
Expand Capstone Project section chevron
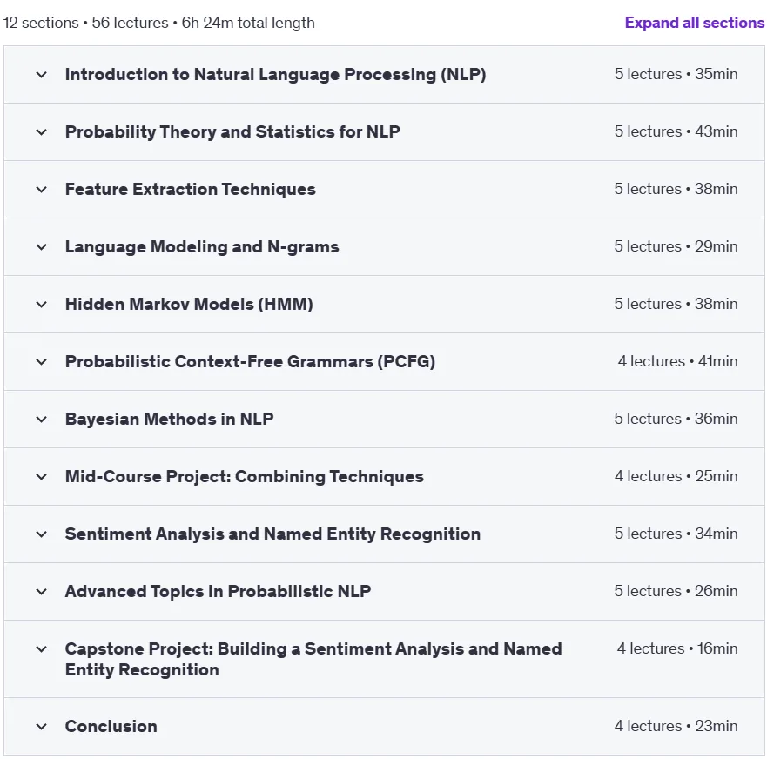coord(42,649)
